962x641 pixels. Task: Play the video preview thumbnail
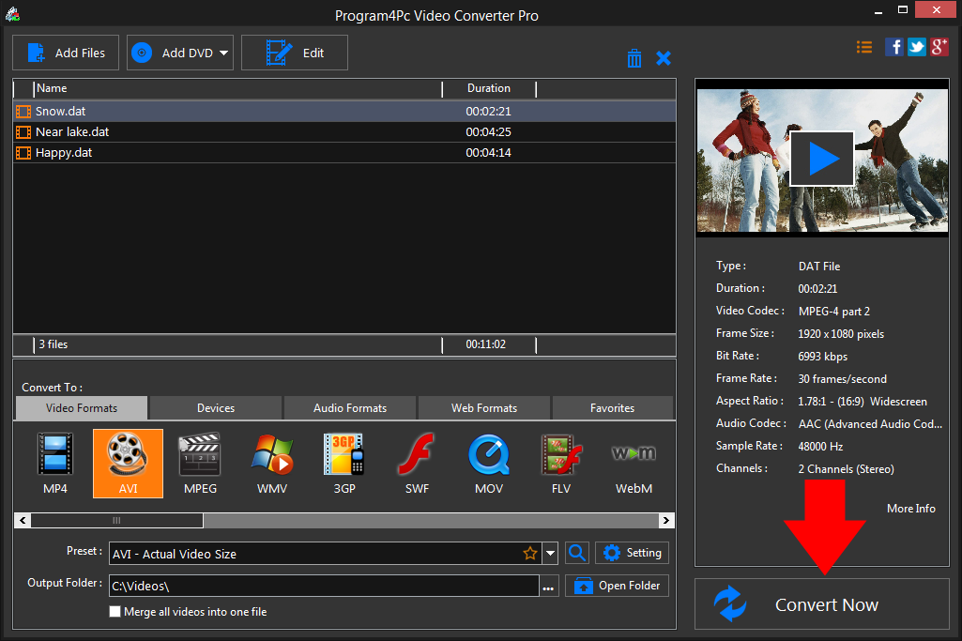821,158
